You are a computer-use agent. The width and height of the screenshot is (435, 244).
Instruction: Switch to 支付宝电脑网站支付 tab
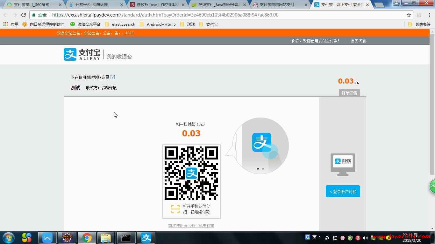coord(280,5)
